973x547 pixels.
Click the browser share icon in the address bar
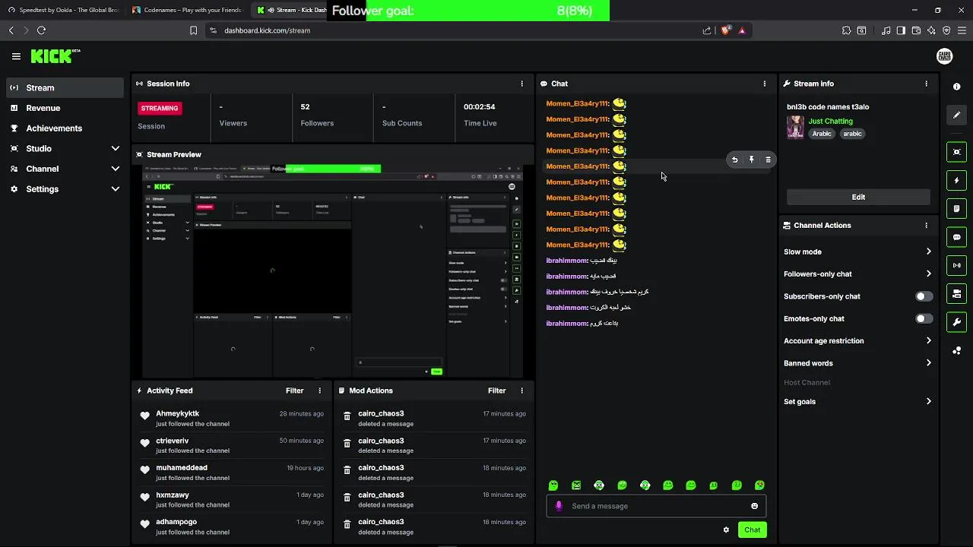click(707, 30)
